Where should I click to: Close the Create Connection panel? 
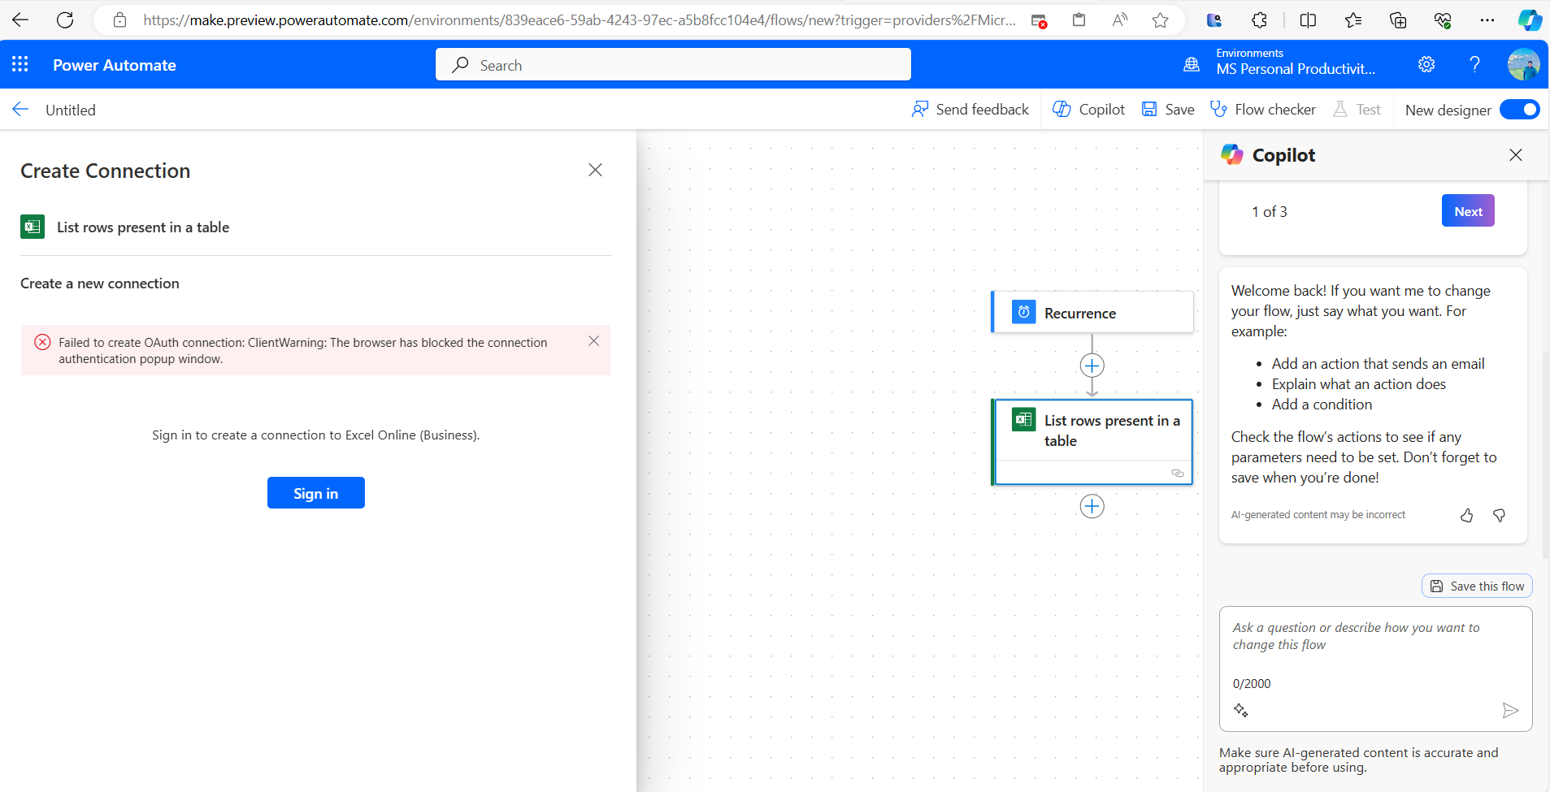(595, 170)
